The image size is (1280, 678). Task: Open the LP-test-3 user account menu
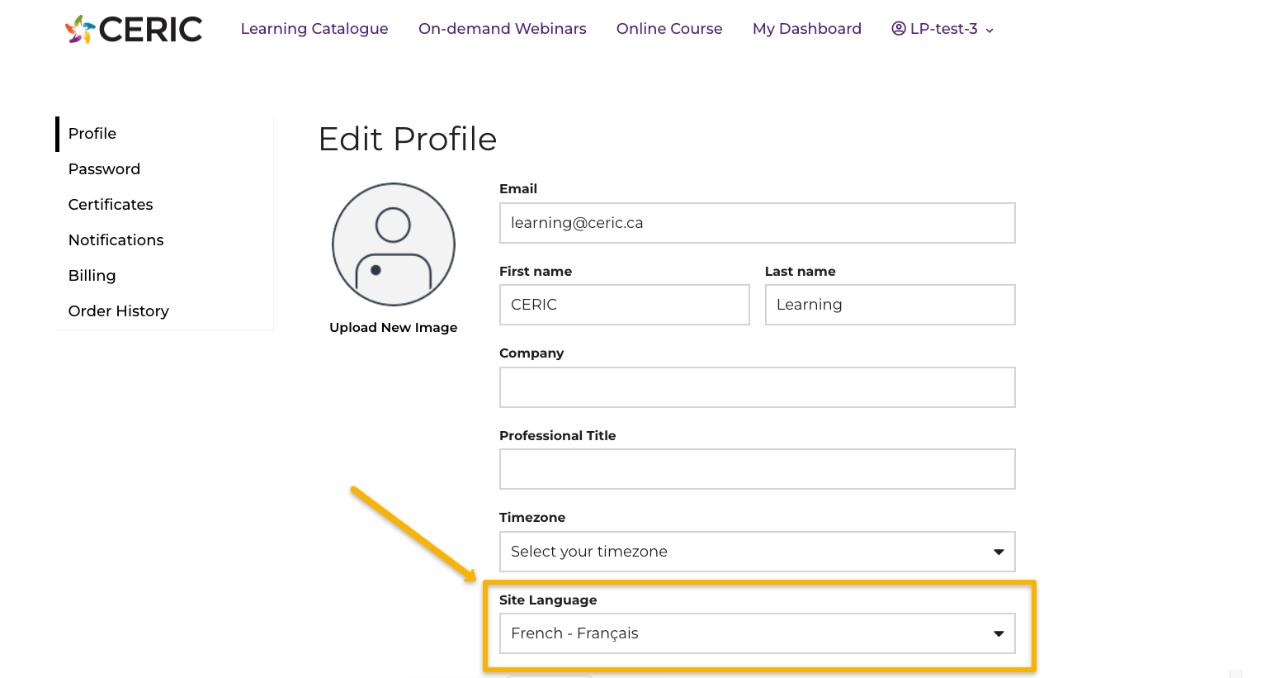tap(942, 29)
